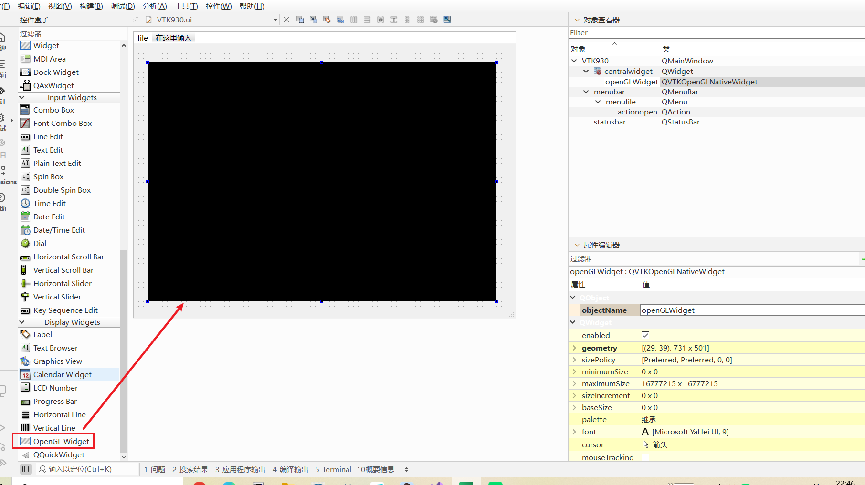
Task: Collapse the menufile tree node
Action: click(598, 102)
